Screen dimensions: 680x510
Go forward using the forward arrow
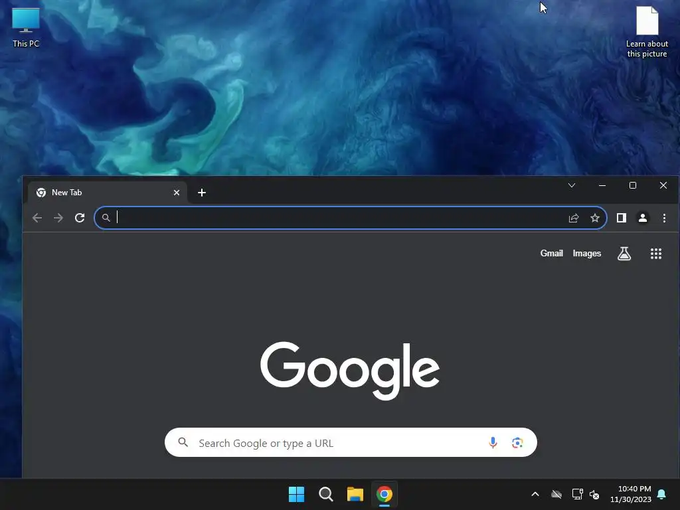[x=58, y=218]
